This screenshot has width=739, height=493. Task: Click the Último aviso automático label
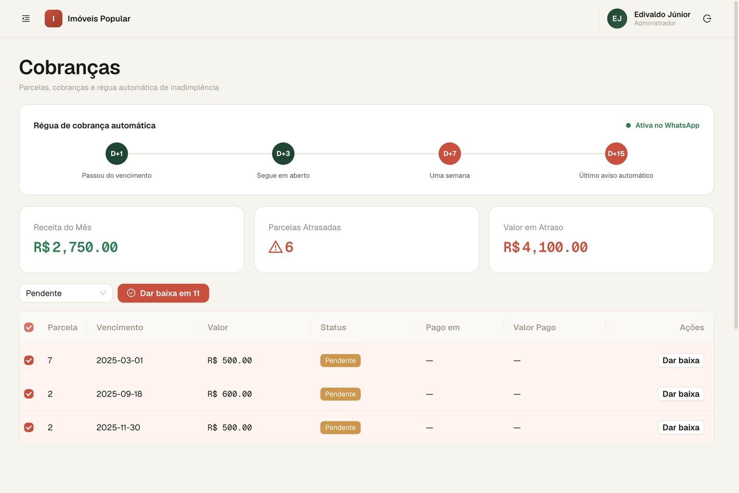click(x=616, y=176)
